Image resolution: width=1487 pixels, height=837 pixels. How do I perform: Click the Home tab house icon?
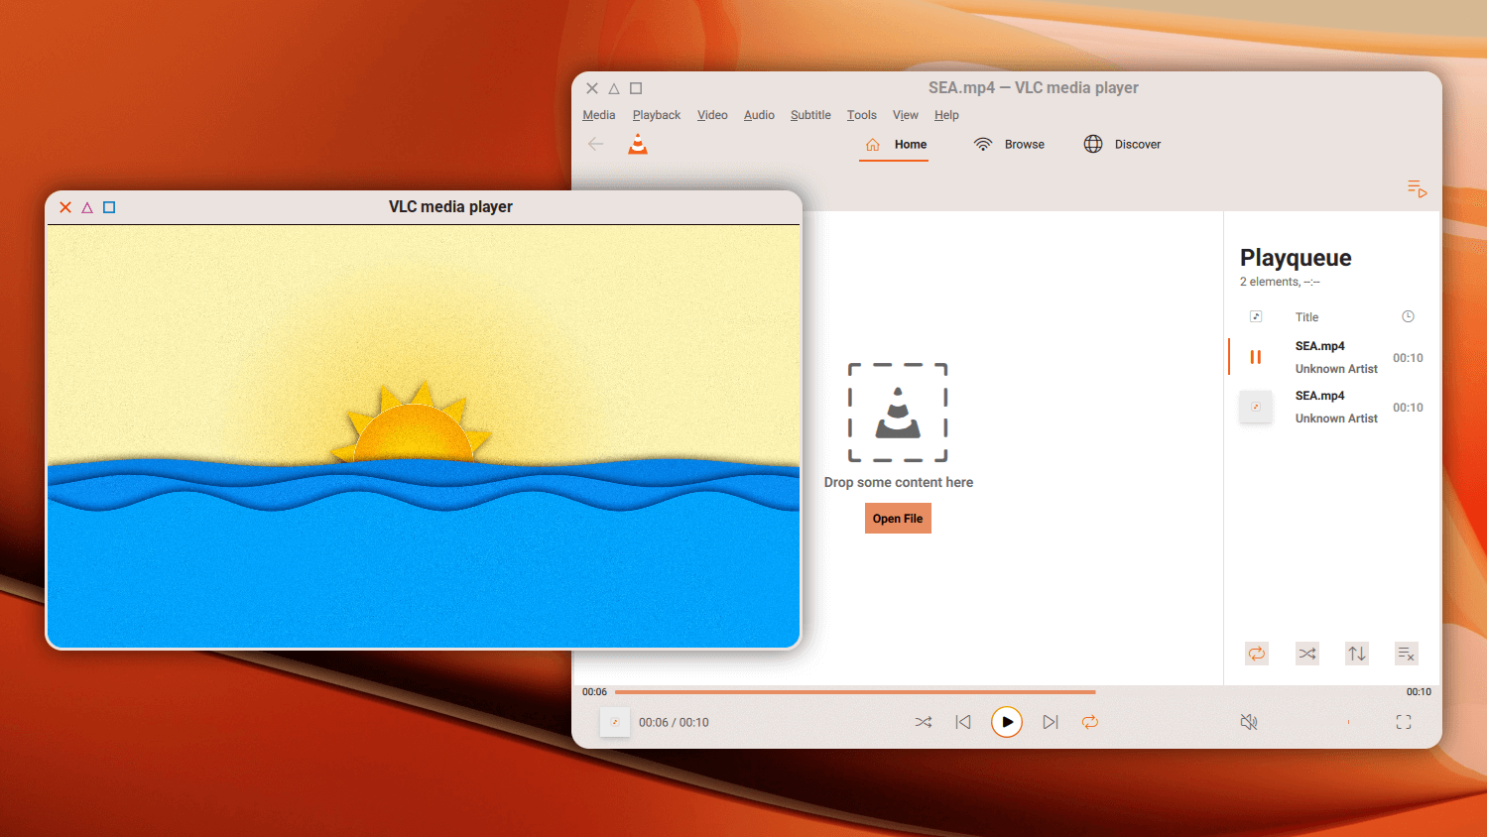(x=873, y=145)
